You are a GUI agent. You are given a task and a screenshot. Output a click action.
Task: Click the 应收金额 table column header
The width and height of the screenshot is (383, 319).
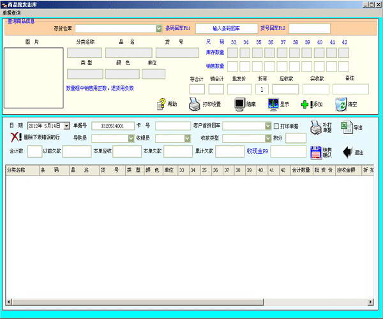[349, 170]
